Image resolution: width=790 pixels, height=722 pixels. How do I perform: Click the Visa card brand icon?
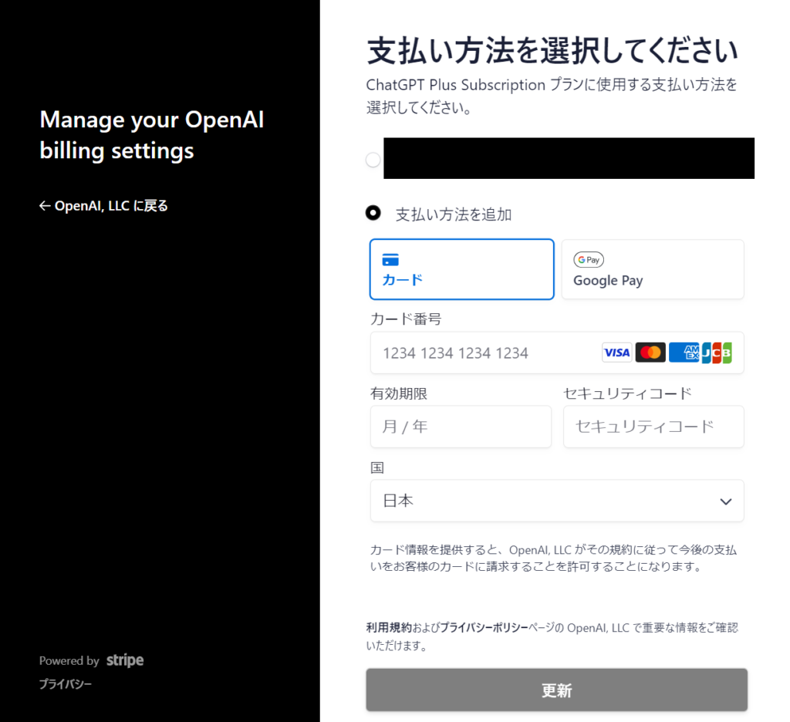(616, 352)
